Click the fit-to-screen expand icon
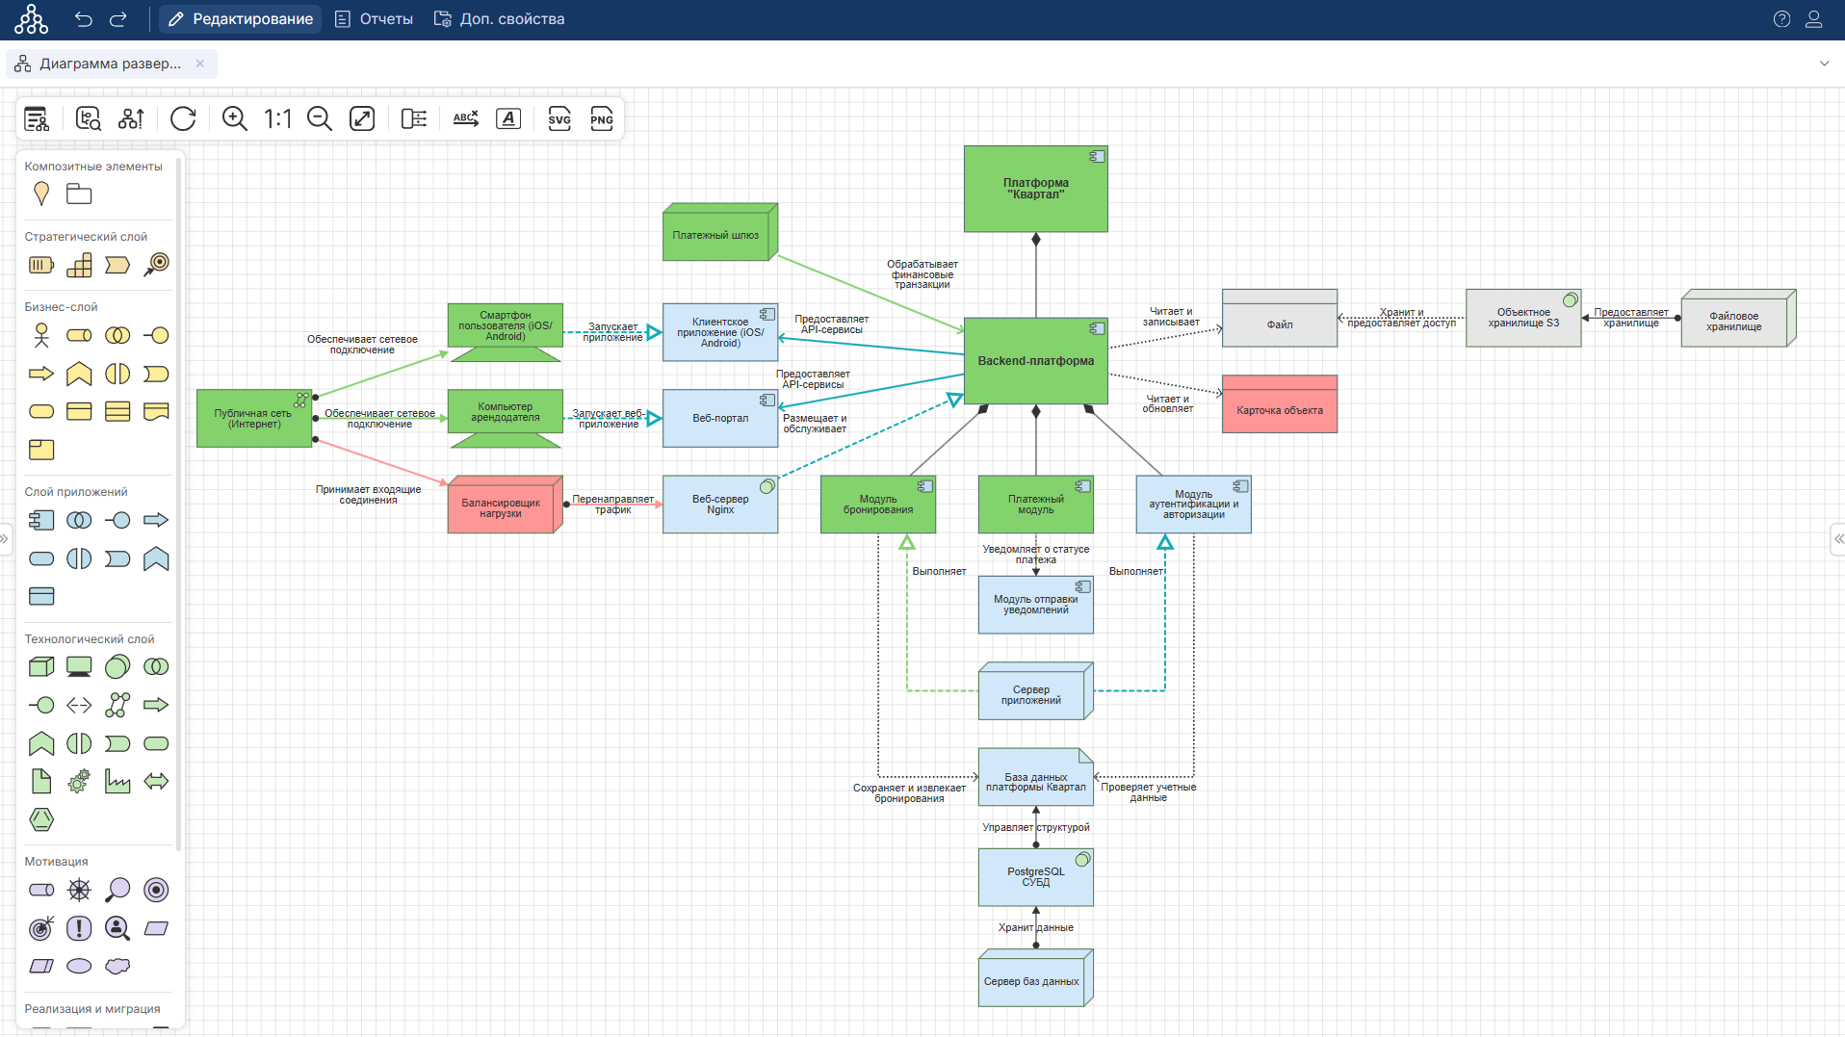 pos(362,118)
